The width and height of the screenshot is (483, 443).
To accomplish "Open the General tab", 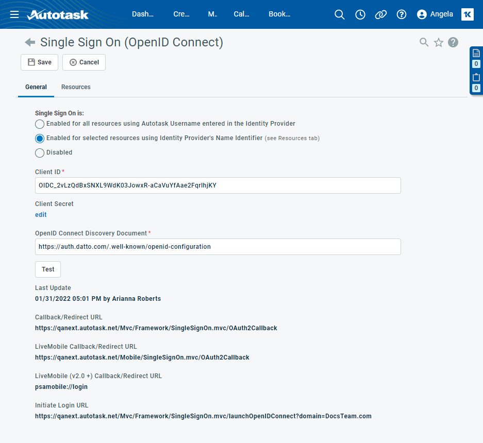I will tap(36, 87).
